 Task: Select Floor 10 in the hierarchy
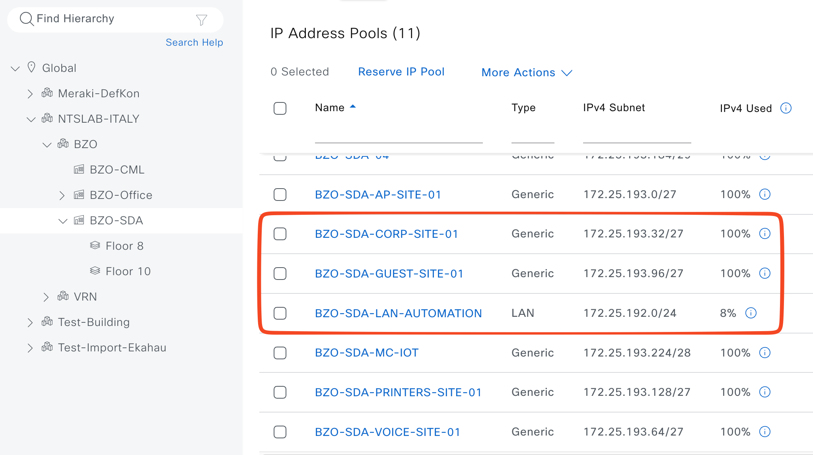pos(128,271)
